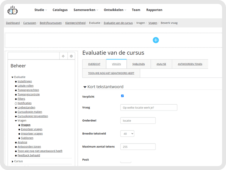This screenshot has height=170, width=226.
Task: Click the Notificaties bell icon
Action: coord(16,103)
